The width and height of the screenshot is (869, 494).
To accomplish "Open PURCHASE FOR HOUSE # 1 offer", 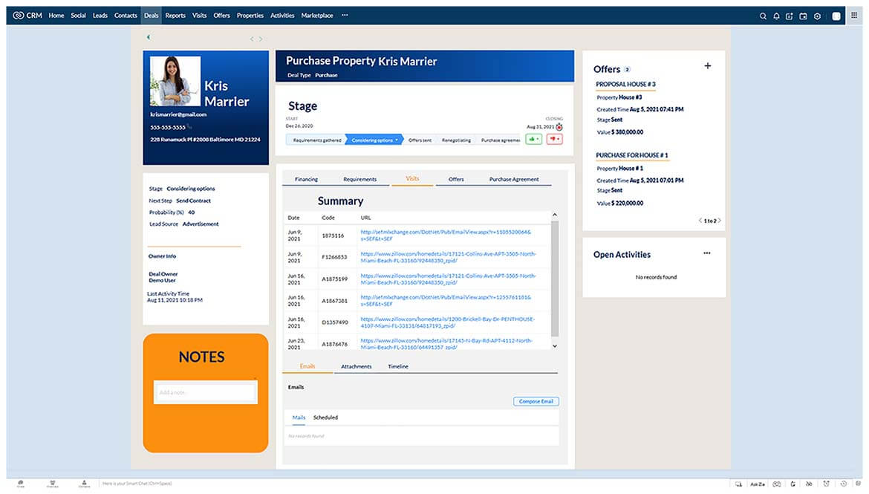I will pos(632,155).
